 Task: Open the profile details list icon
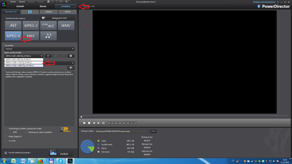(71, 56)
